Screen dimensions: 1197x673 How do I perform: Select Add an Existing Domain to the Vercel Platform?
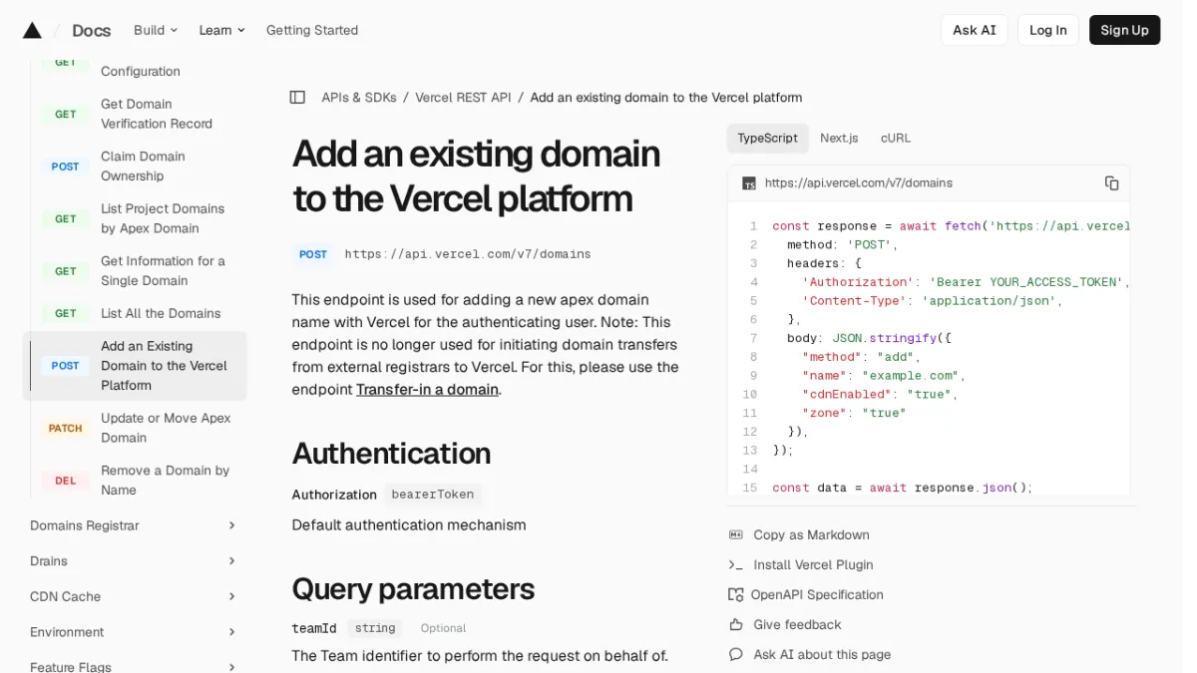pos(135,366)
